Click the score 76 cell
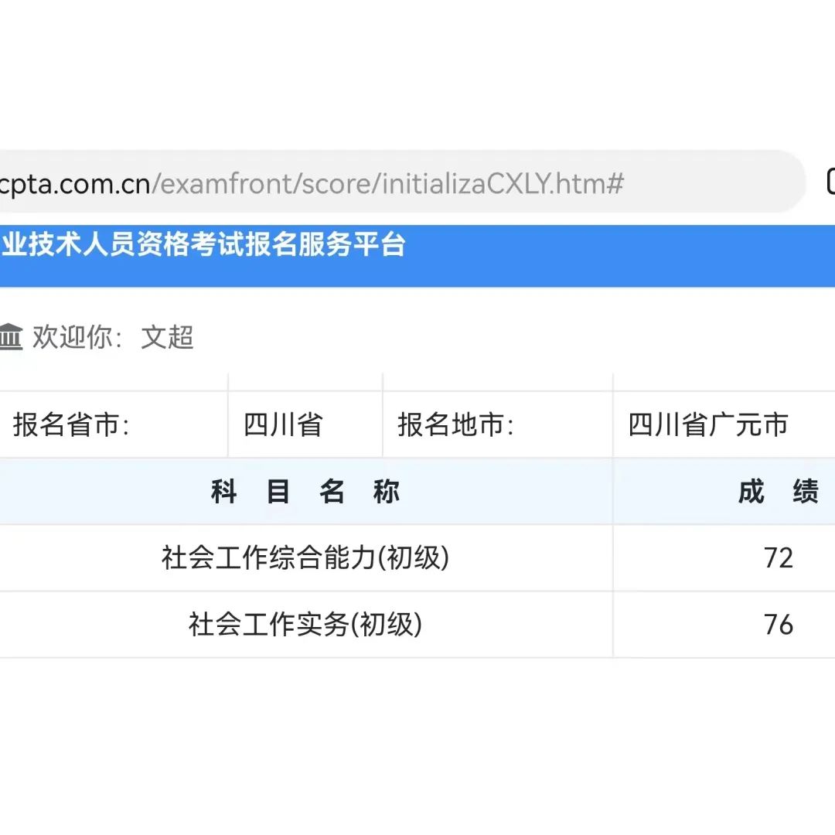 pos(779,625)
